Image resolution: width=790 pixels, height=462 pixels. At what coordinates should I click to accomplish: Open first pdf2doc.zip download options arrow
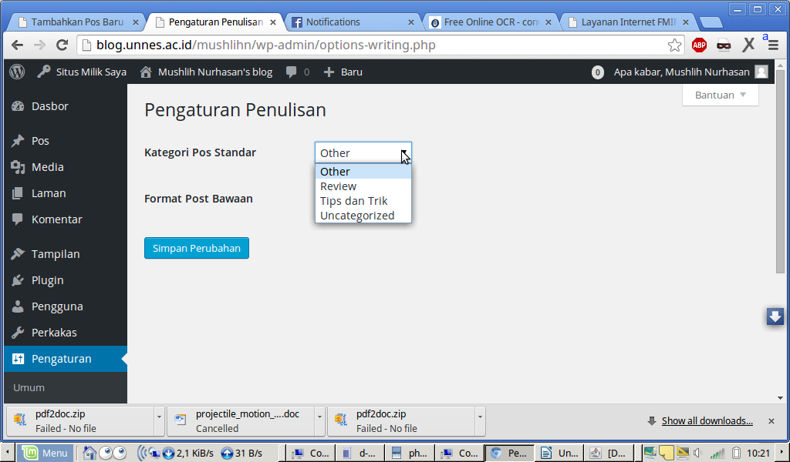(x=159, y=417)
